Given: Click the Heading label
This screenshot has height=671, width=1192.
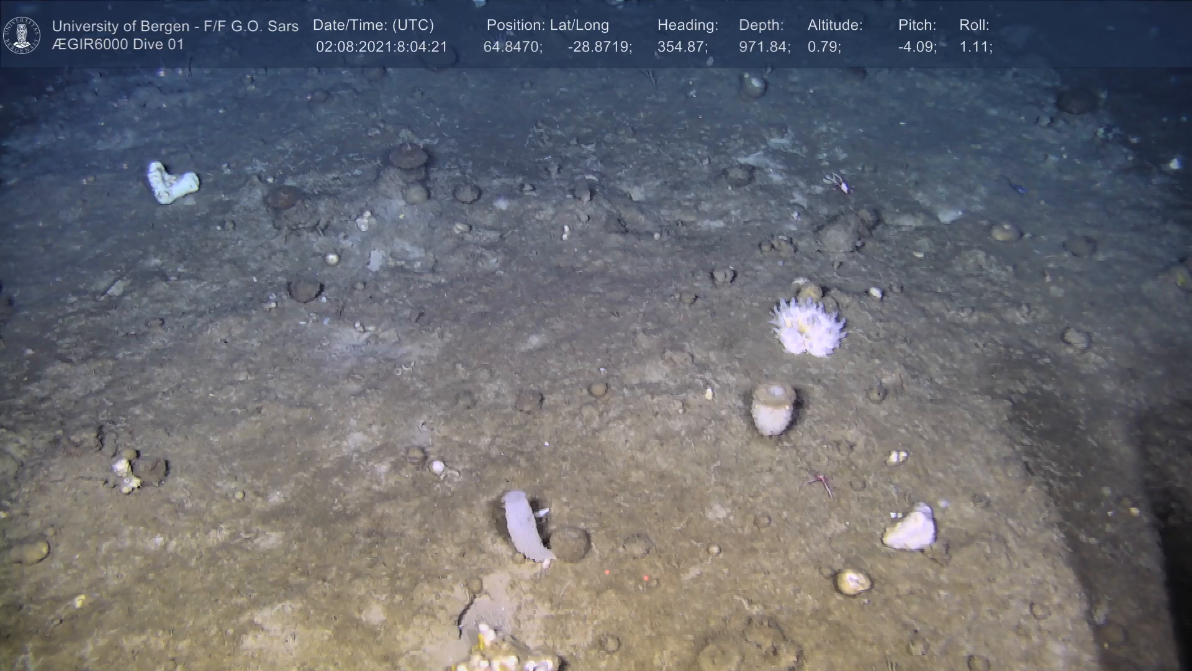Looking at the screenshot, I should [687, 25].
